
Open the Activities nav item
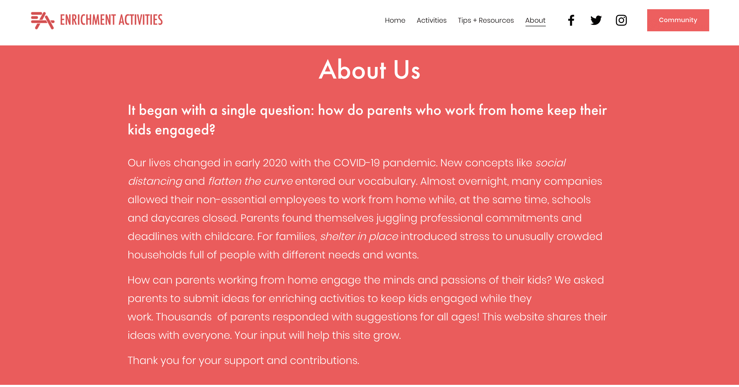point(431,20)
